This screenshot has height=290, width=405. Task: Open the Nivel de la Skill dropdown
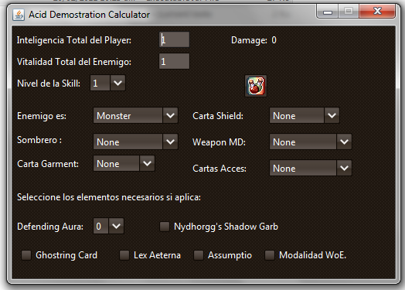point(107,83)
